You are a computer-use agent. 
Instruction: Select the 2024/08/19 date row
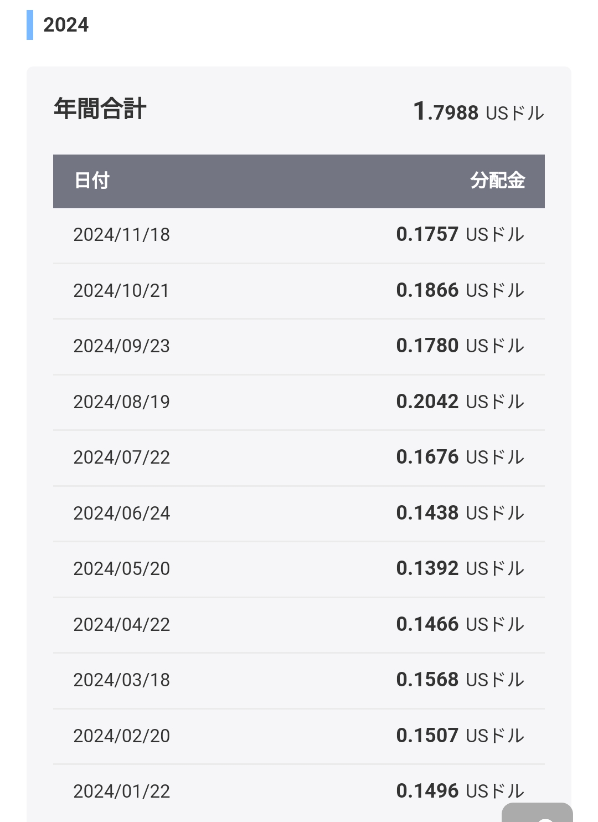coord(299,402)
